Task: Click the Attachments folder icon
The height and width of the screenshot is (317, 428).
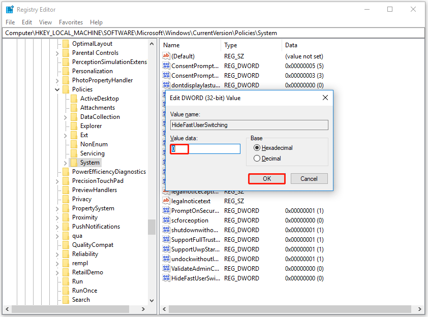Action: tap(74, 108)
